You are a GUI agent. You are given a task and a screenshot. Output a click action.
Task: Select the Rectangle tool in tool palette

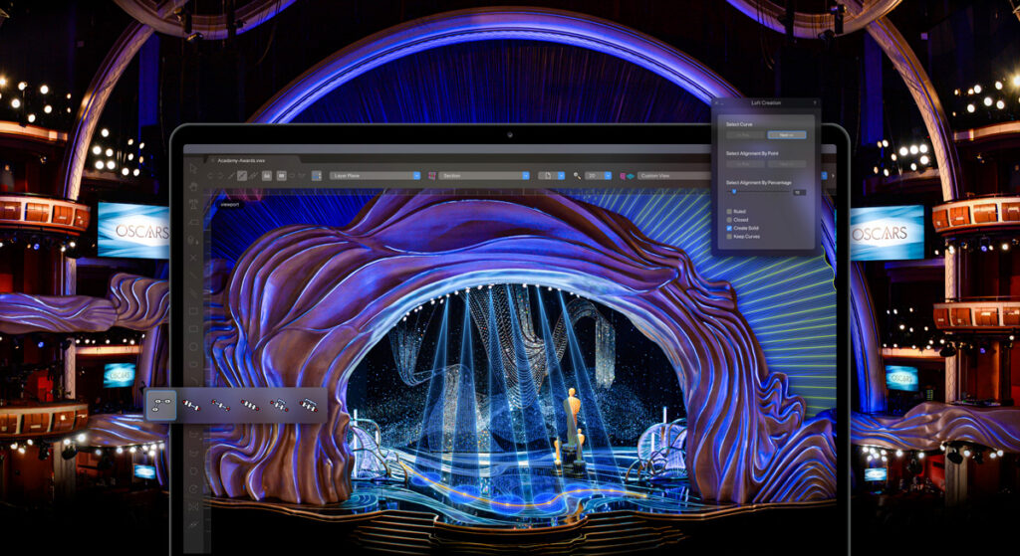click(x=193, y=310)
